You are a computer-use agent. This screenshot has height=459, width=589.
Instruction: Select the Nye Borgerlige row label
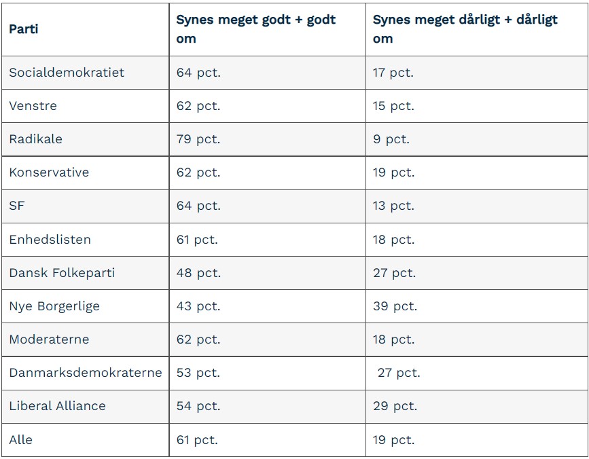tap(54, 306)
